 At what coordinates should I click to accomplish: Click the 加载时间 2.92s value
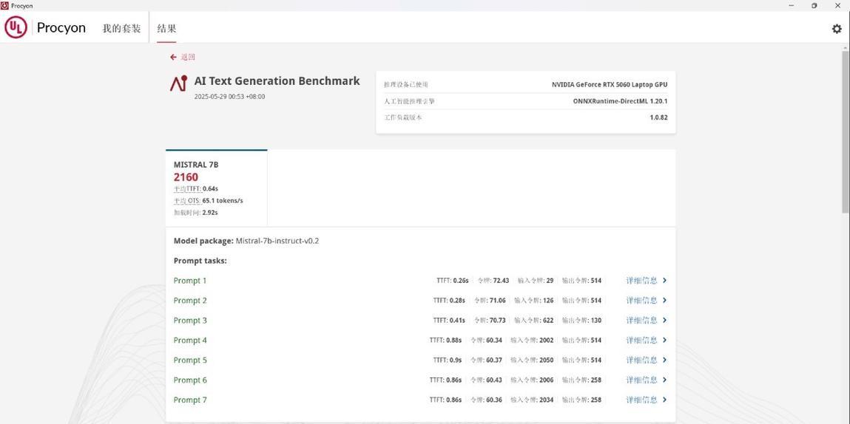pos(210,212)
